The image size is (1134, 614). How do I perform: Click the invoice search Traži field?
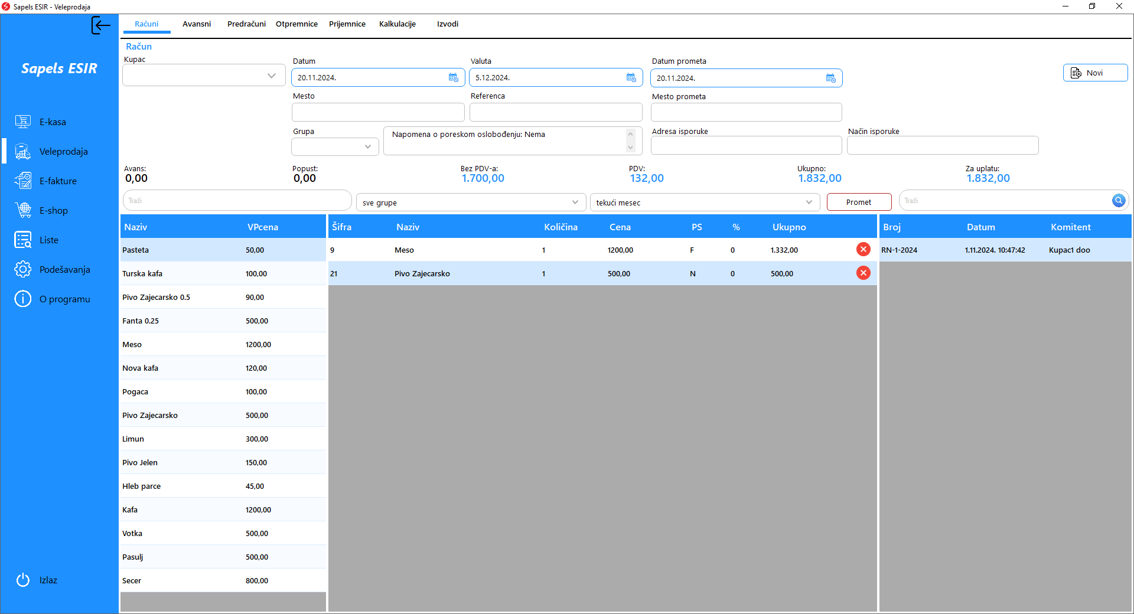pyautogui.click(x=1005, y=201)
